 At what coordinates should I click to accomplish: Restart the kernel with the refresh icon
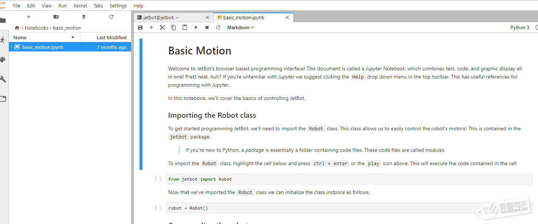[218, 27]
